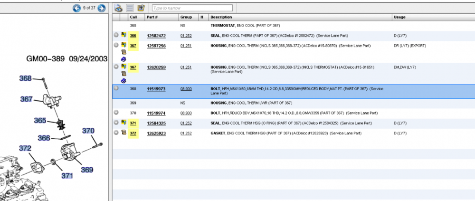Screen dimensions: 475x201
Task: Click the supersession icon for seal 12582472
Action: 123,35
